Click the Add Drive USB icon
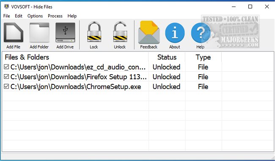The height and width of the screenshot is (161, 275). (65, 32)
